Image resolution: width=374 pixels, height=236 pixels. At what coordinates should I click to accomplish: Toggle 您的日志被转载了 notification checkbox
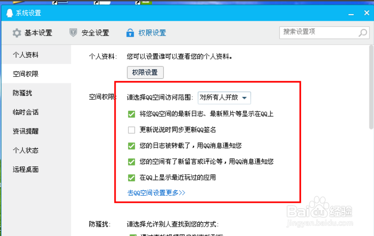[131, 146]
